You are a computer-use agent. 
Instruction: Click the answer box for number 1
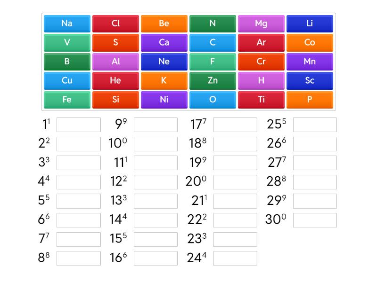[79, 125]
